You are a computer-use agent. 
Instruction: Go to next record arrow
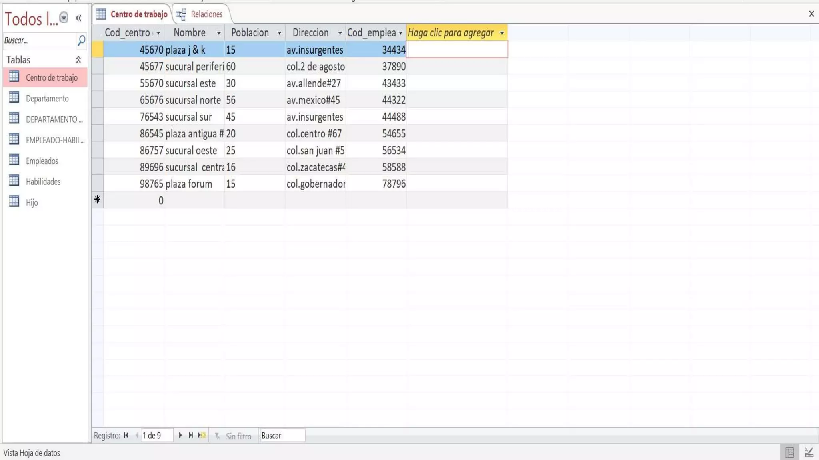coord(180,435)
